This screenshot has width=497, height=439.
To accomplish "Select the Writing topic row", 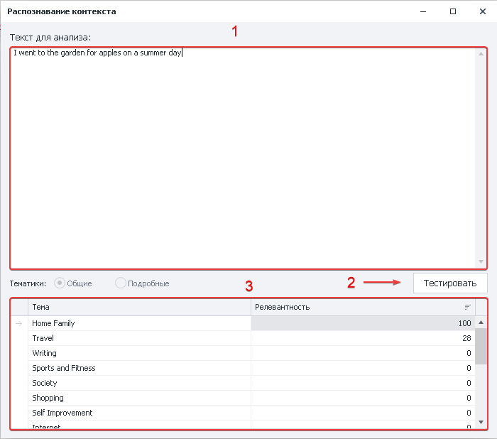I will point(139,353).
